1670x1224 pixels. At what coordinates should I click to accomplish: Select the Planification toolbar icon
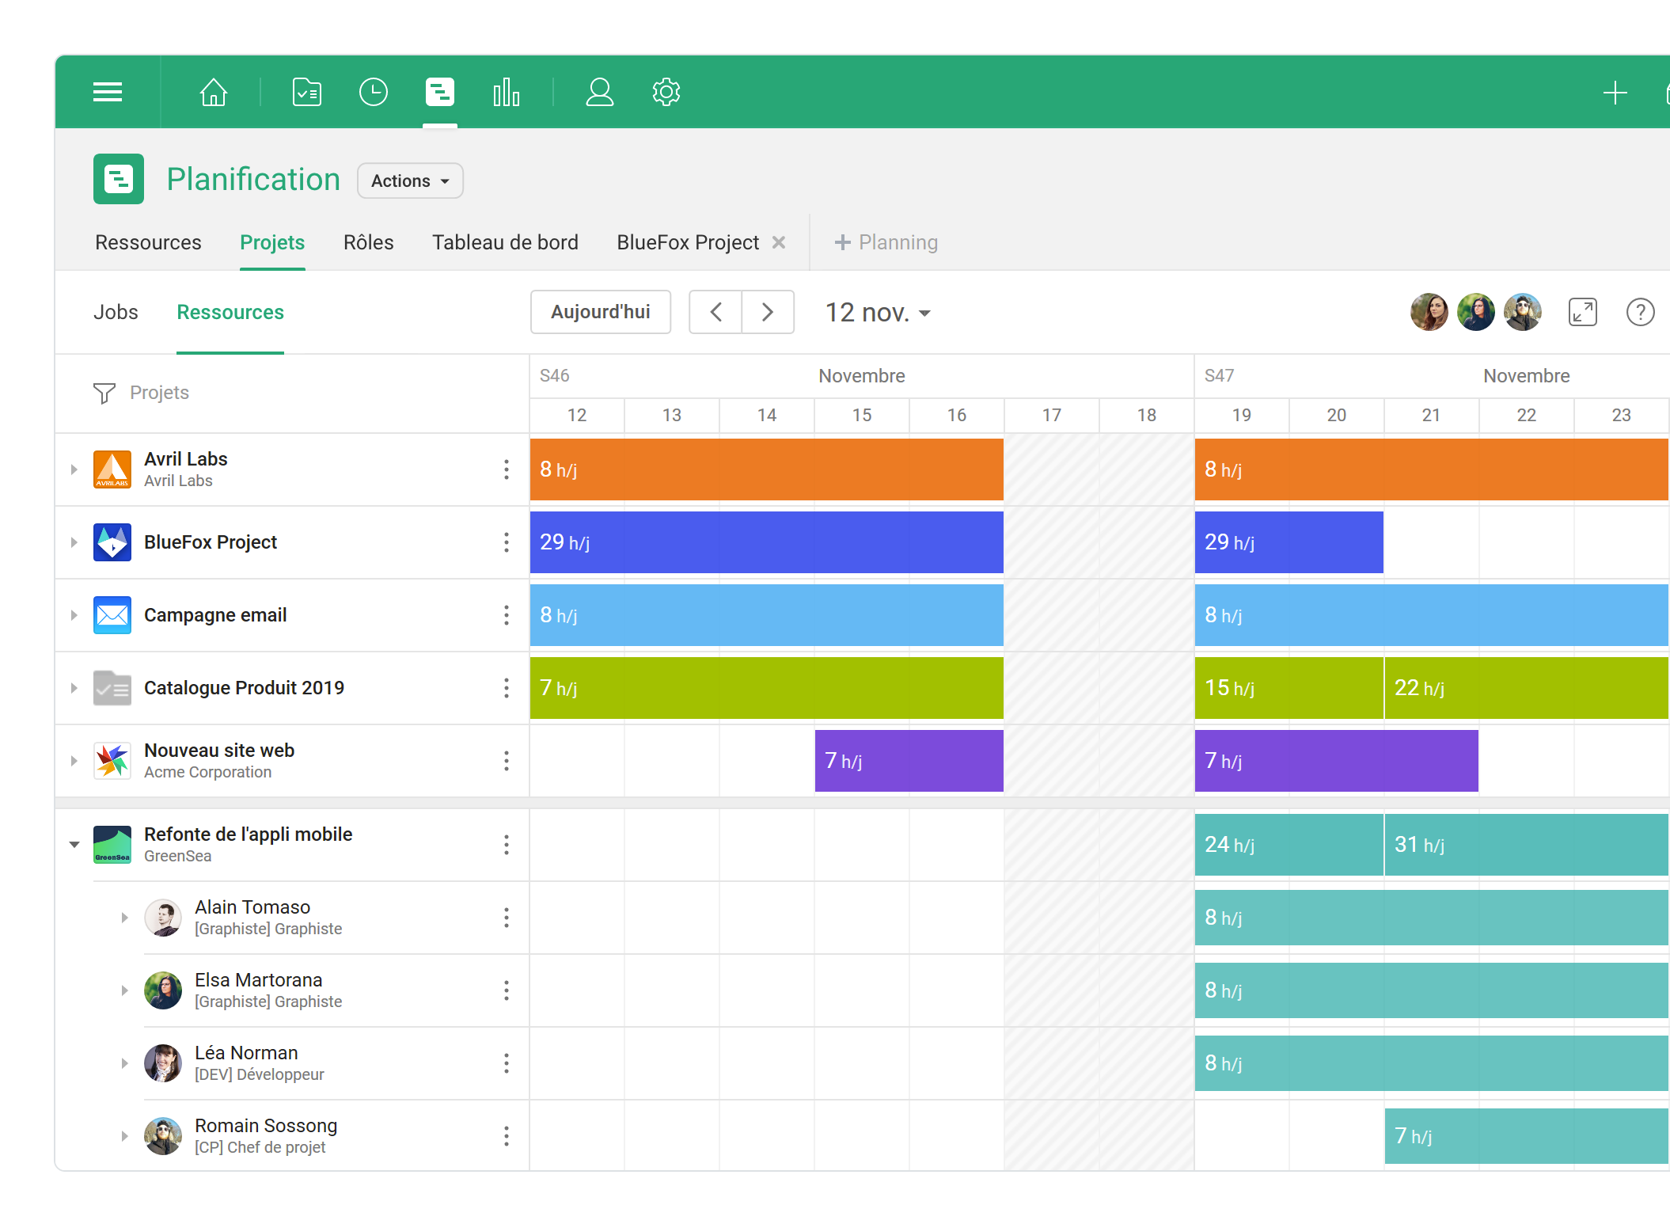(440, 92)
